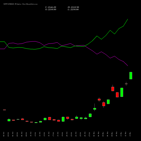Select the 06 Mar date label
141x141 pixels.
click(107, 134)
